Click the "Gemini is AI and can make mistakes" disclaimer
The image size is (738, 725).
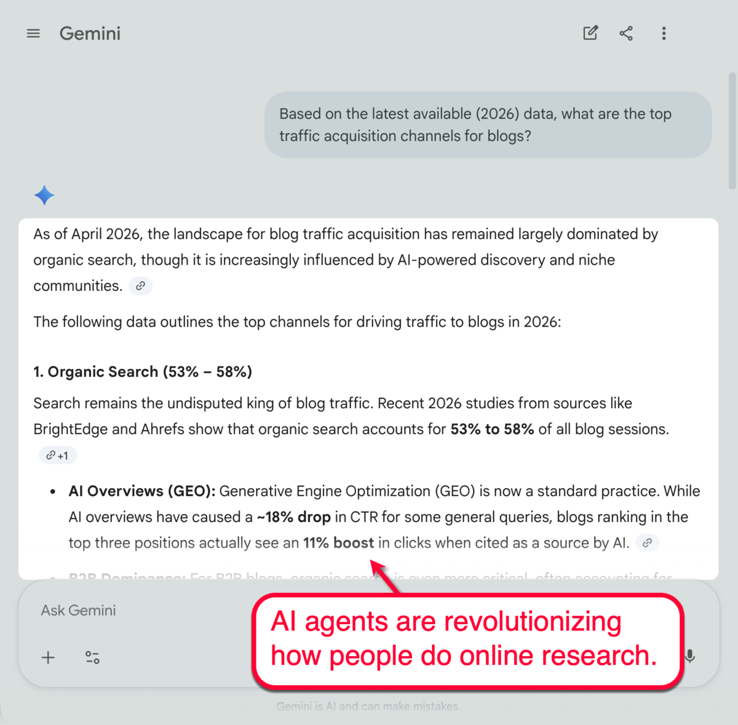(x=368, y=707)
